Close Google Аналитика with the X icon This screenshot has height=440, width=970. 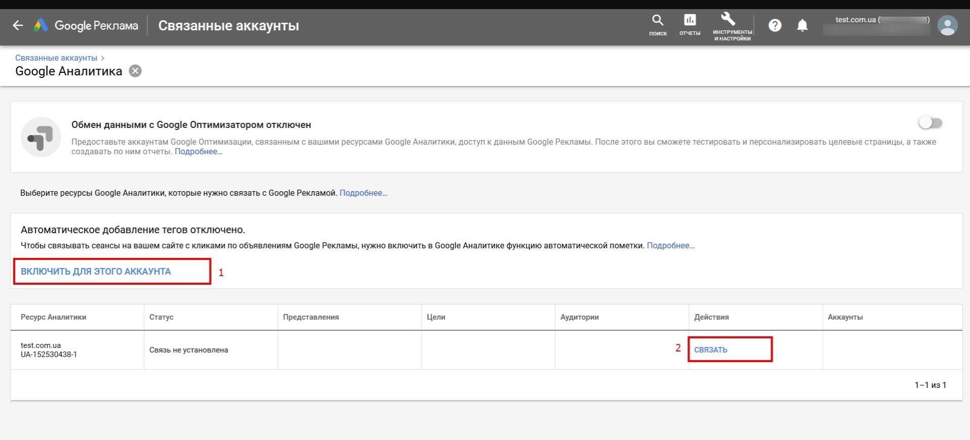[135, 71]
